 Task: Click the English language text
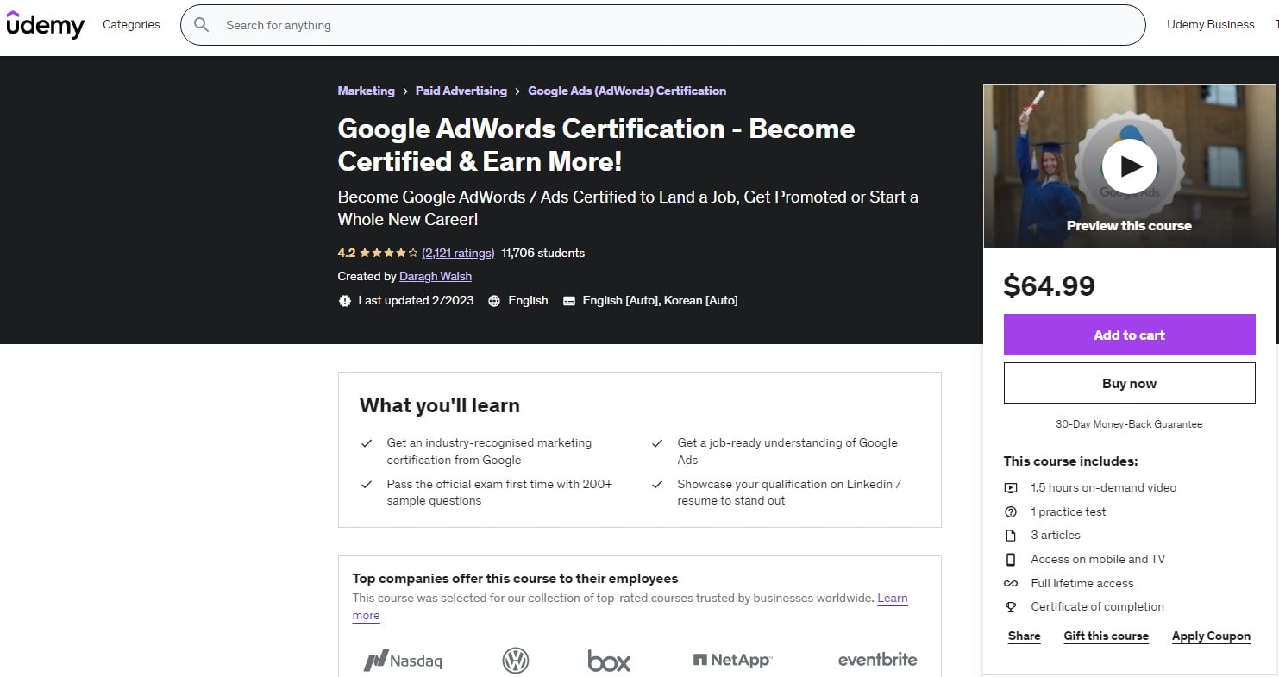tap(528, 301)
